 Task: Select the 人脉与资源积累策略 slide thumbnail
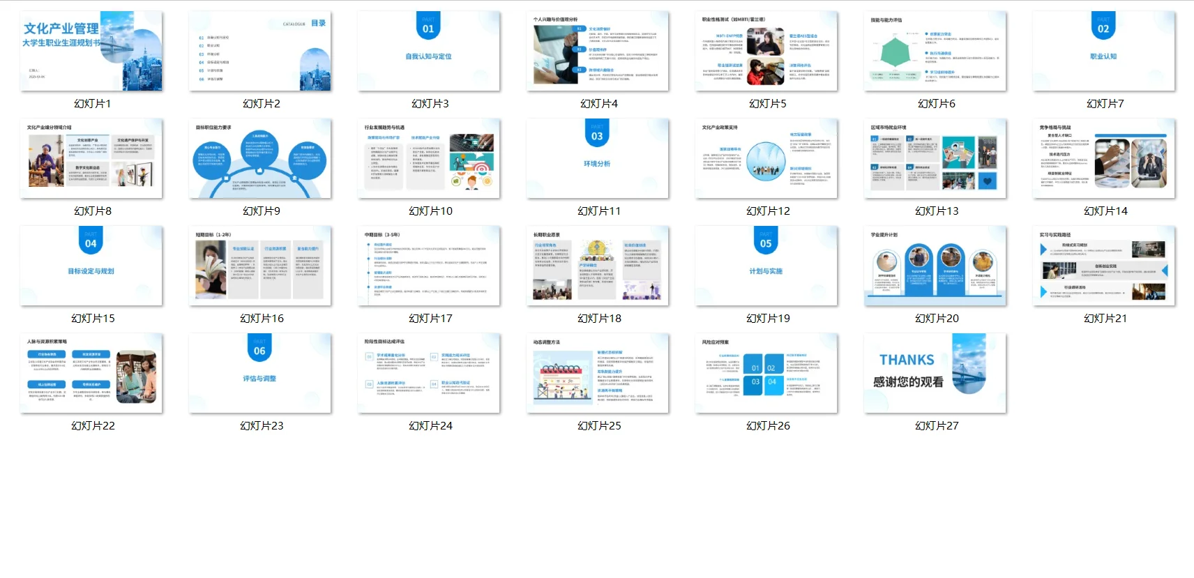pos(91,373)
